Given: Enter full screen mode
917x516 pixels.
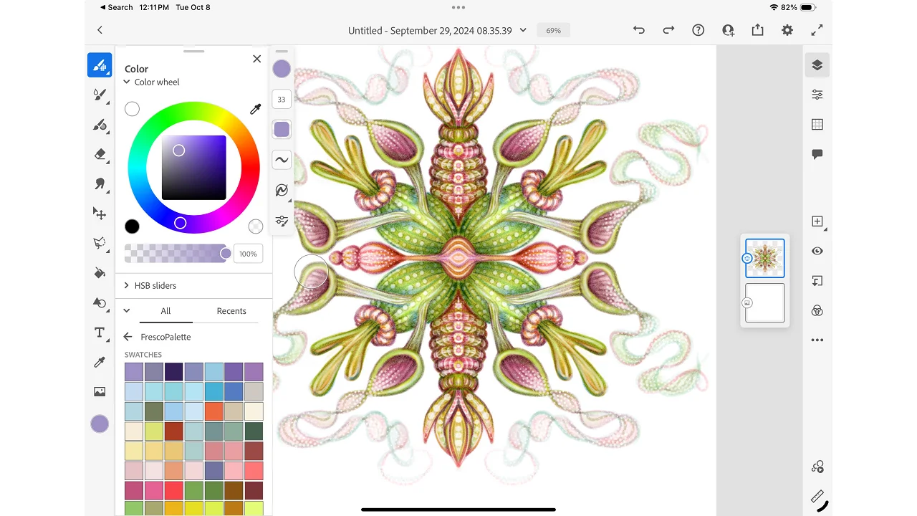Looking at the screenshot, I should [x=817, y=30].
